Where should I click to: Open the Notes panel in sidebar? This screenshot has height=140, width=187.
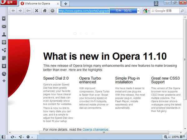(x=4, y=58)
